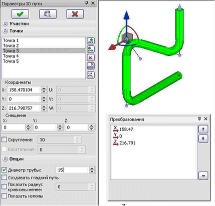
Task: Enable the Скругление checkbox
Action: 4,139
